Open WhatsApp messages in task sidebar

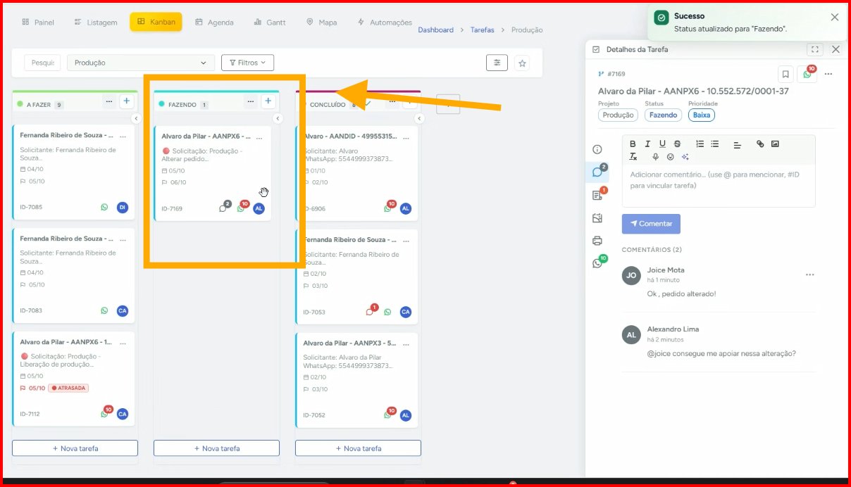click(597, 263)
